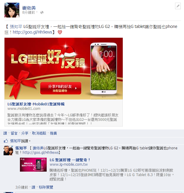The height and width of the screenshot is (193, 184).
Task: Open 謝依美 profile name link
Action: (29, 8)
